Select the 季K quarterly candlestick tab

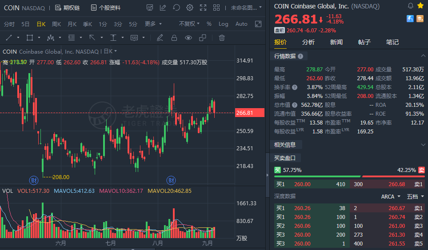(88, 24)
